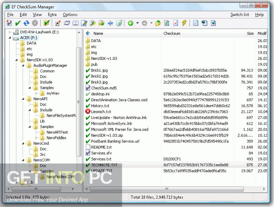Click the green checkmark verify icon in toolbar

[18, 23]
